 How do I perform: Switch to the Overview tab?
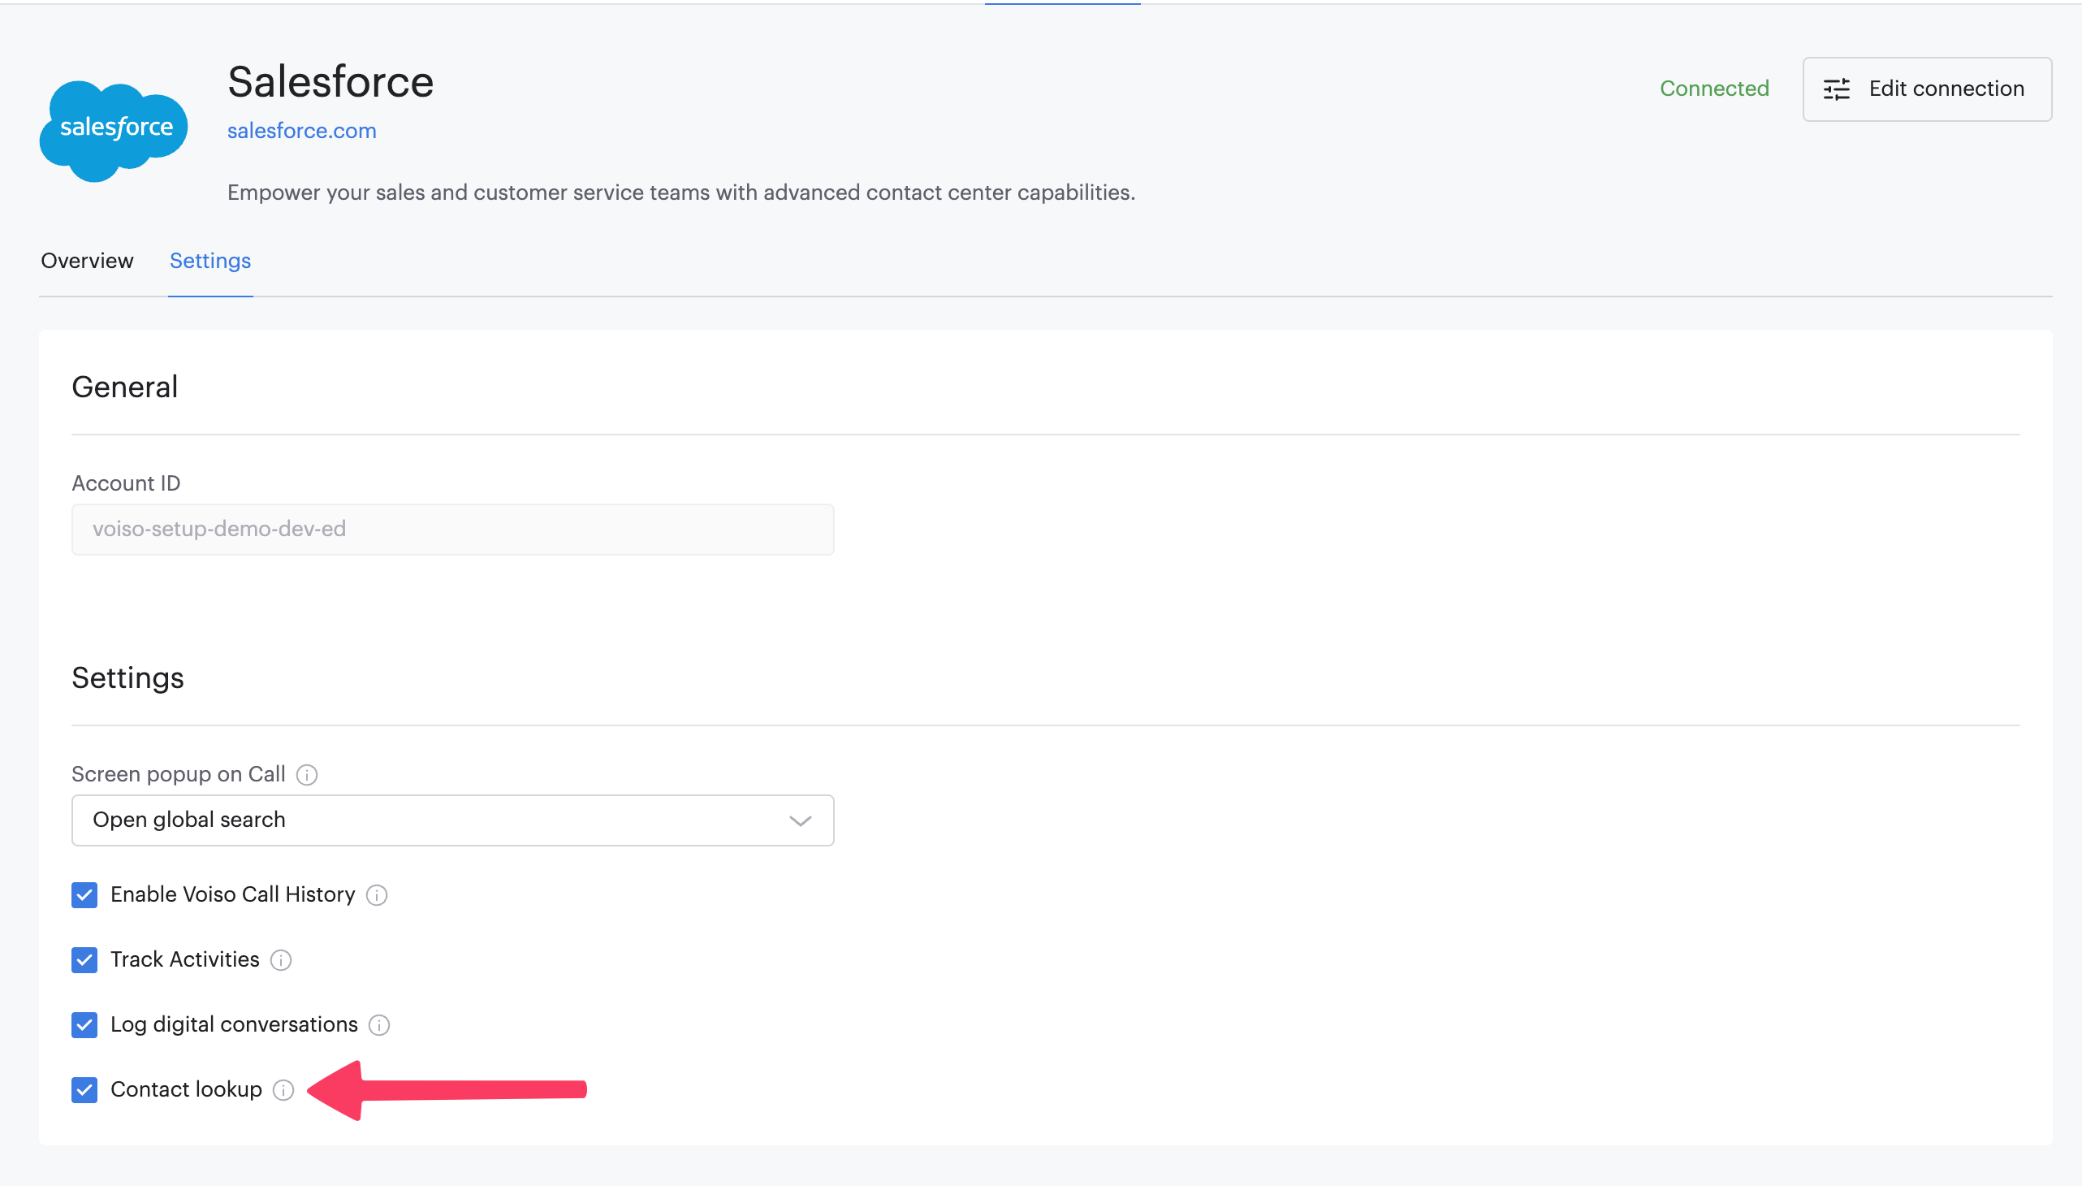pos(87,261)
